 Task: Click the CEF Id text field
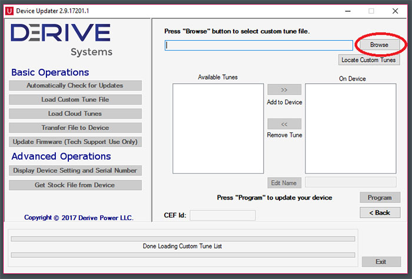pos(222,215)
